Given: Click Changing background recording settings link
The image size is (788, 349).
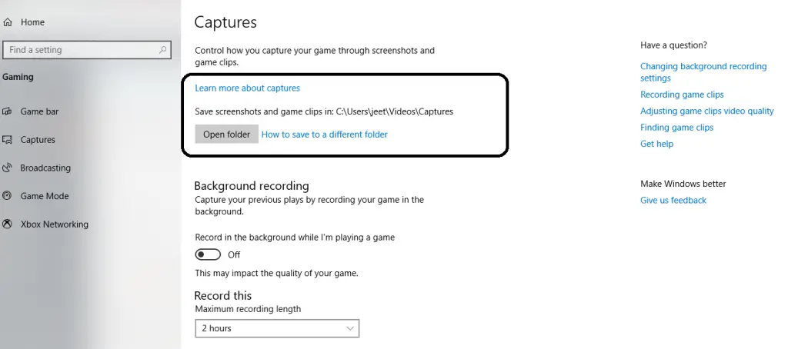Looking at the screenshot, I should (x=703, y=71).
